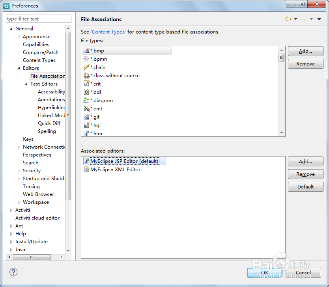Open Accessibility under Text Editors
The width and height of the screenshot is (329, 287).
(51, 92)
